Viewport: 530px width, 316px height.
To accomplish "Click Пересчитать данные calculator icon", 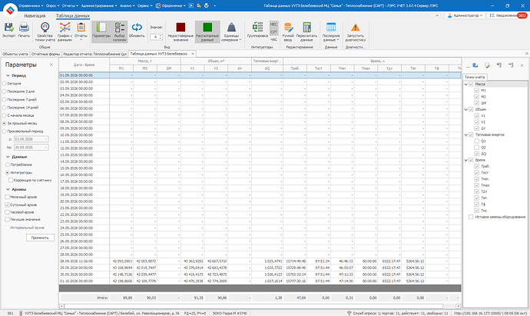I will tap(306, 28).
